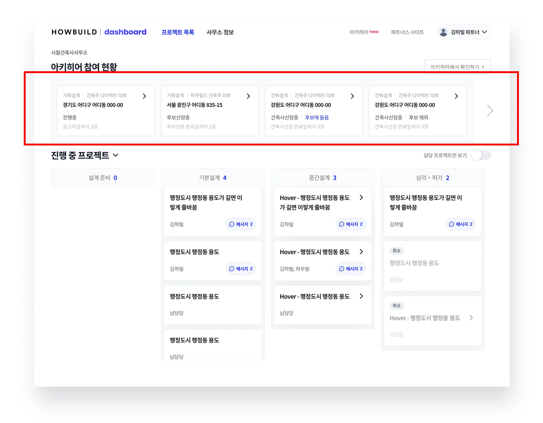Click arrow on first 중간설계 Hover card

tap(361, 198)
